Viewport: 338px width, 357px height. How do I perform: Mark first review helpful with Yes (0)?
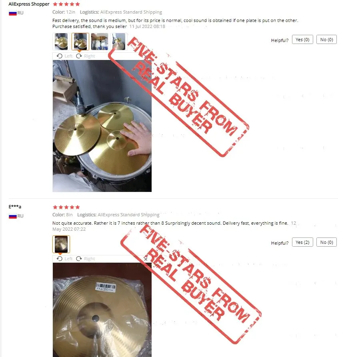pos(302,40)
